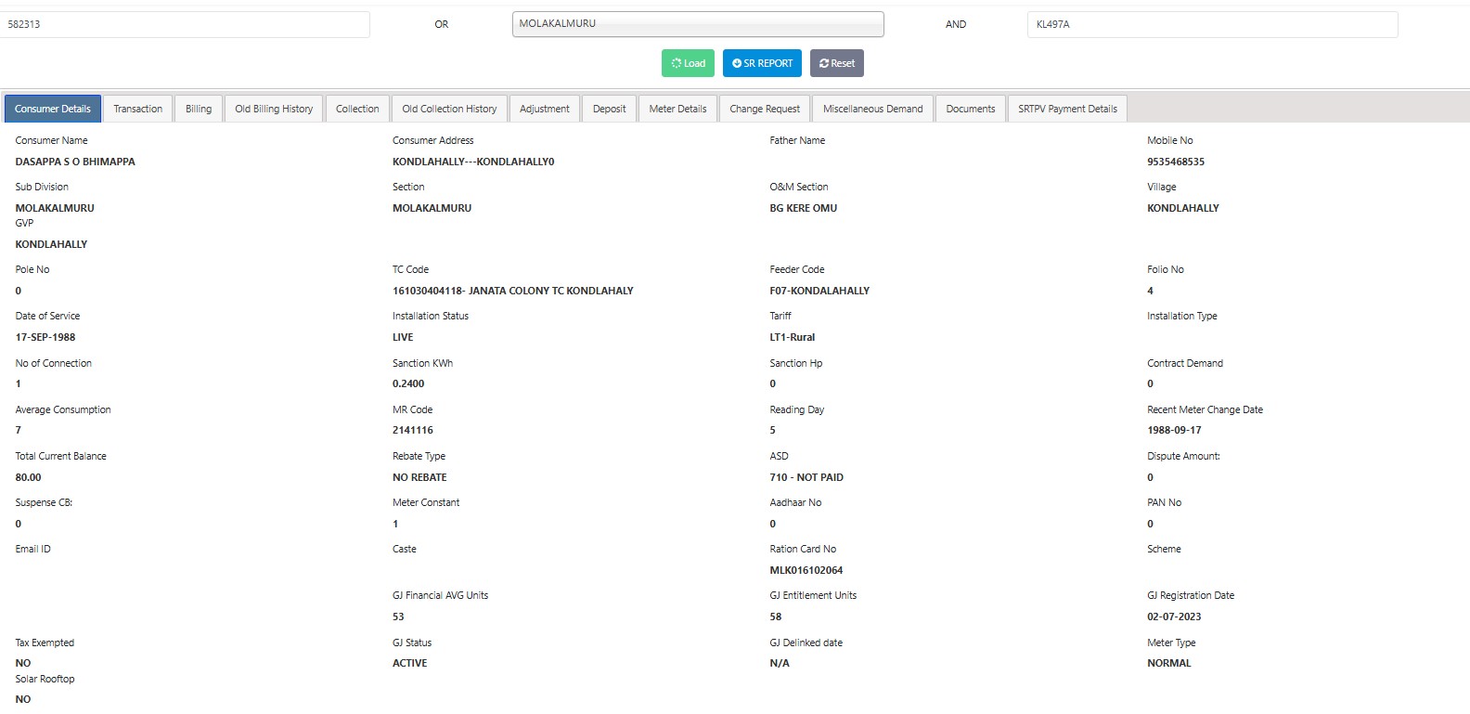This screenshot has height=714, width=1470.
Task: Focus the KL497A input field
Action: (x=1212, y=24)
